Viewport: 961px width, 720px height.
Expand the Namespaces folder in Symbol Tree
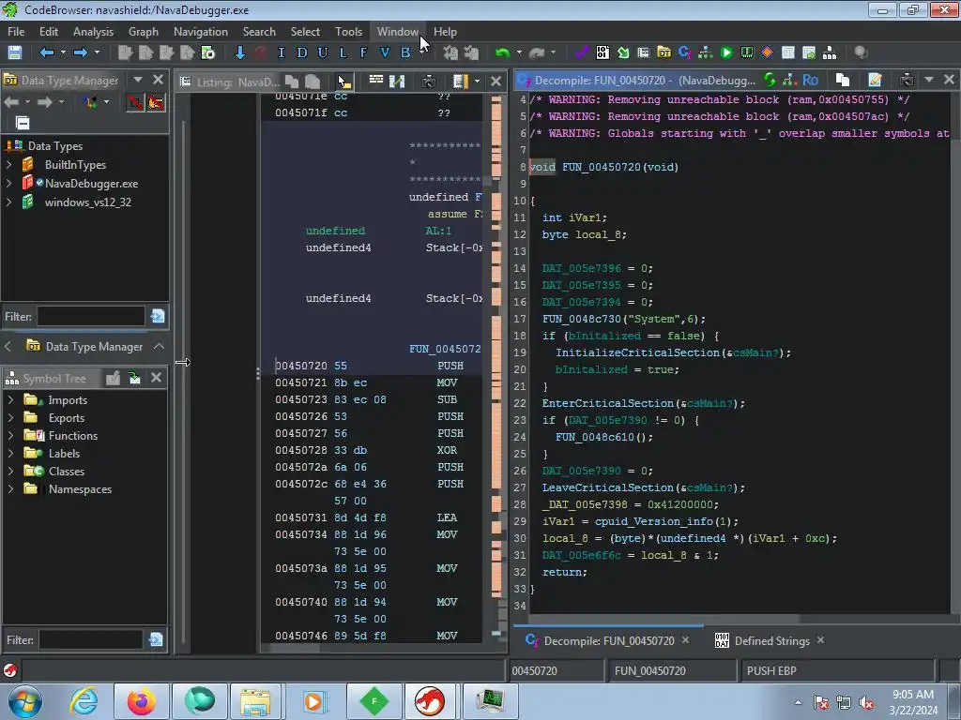pyautogui.click(x=10, y=488)
